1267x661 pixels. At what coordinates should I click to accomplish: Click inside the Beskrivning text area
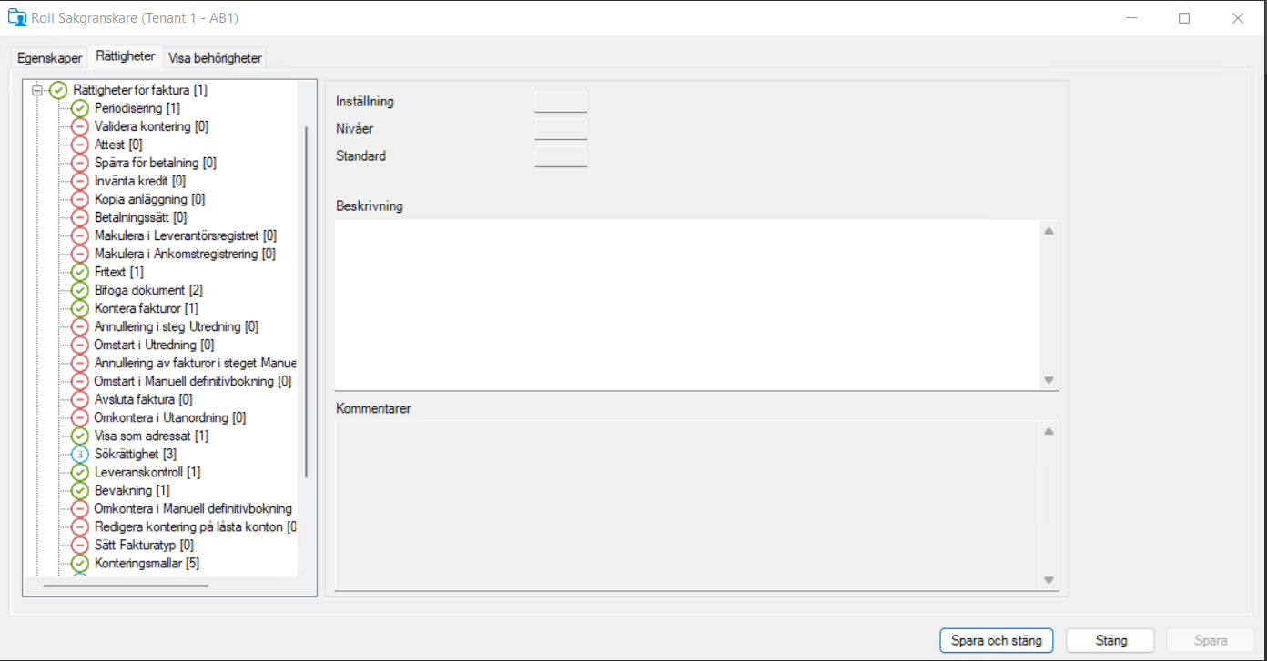[x=687, y=305]
